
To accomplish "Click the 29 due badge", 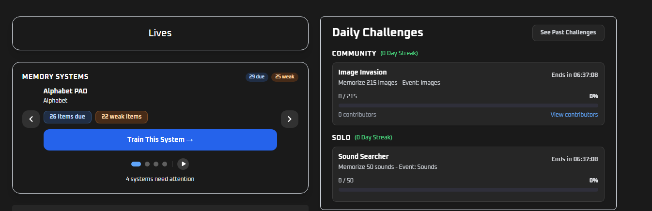I will click(257, 77).
